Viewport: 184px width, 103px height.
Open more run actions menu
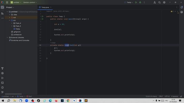pyautogui.click(x=144, y=2)
